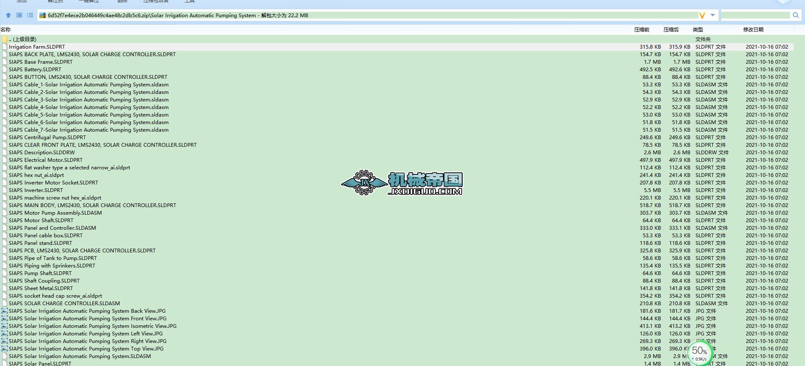Click the yellow folder icon for parent directory
Screen dimensions: 805x366
(5, 39)
